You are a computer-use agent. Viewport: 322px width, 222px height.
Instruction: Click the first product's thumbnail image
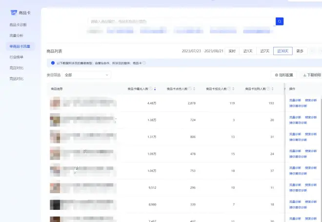click(55, 103)
